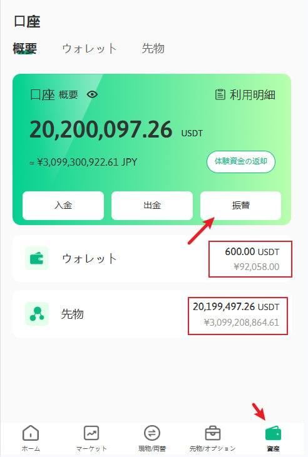This screenshot has width=308, height=457.
Task: Click the green 先物 futures icon
Action: click(x=37, y=314)
